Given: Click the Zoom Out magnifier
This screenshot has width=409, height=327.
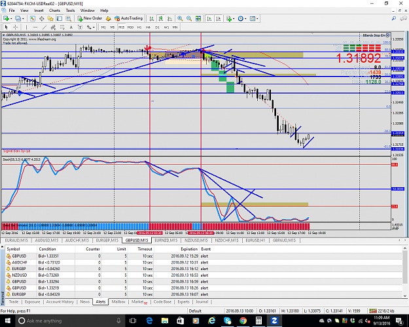Looking at the screenshot, I should [189, 18].
